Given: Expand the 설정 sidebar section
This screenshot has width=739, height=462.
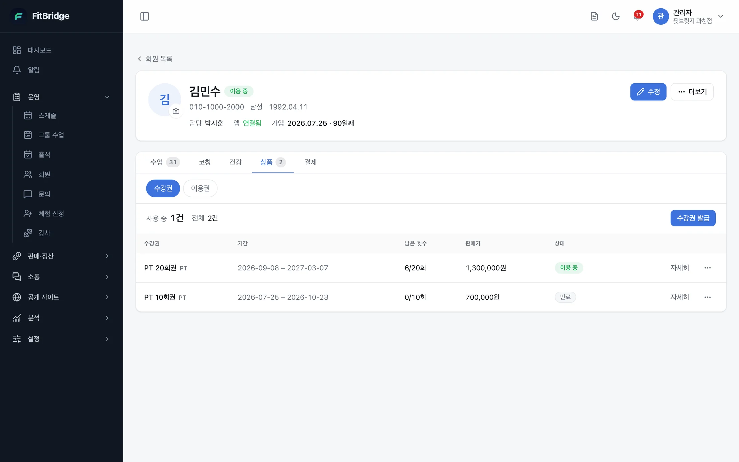Looking at the screenshot, I should pos(61,339).
